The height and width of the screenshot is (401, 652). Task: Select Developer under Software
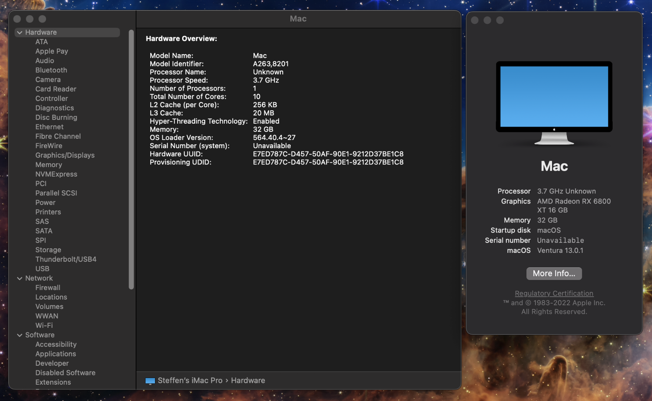click(x=52, y=364)
